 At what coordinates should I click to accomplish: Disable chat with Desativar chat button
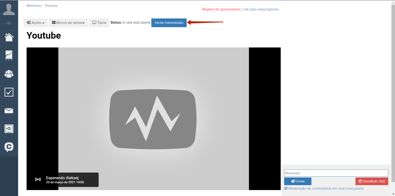[x=372, y=181]
